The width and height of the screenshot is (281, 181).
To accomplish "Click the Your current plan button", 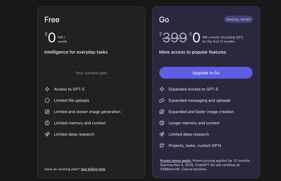I will pos(91,73).
